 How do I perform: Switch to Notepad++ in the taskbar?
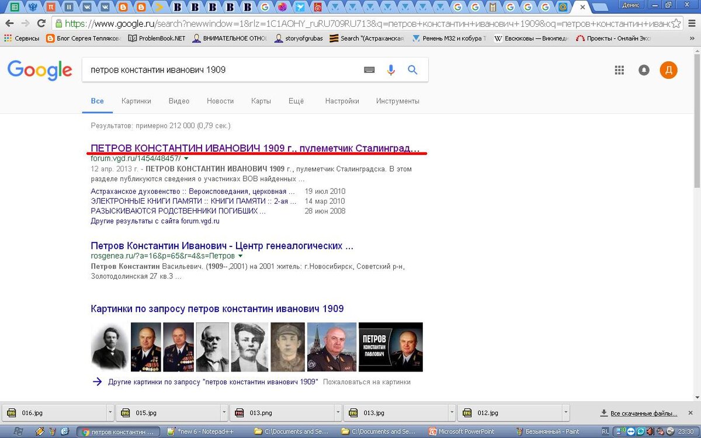(x=206, y=432)
